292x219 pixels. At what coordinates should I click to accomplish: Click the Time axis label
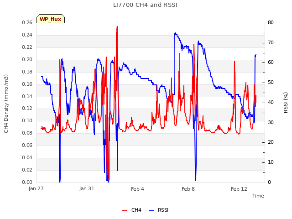coord(258,196)
